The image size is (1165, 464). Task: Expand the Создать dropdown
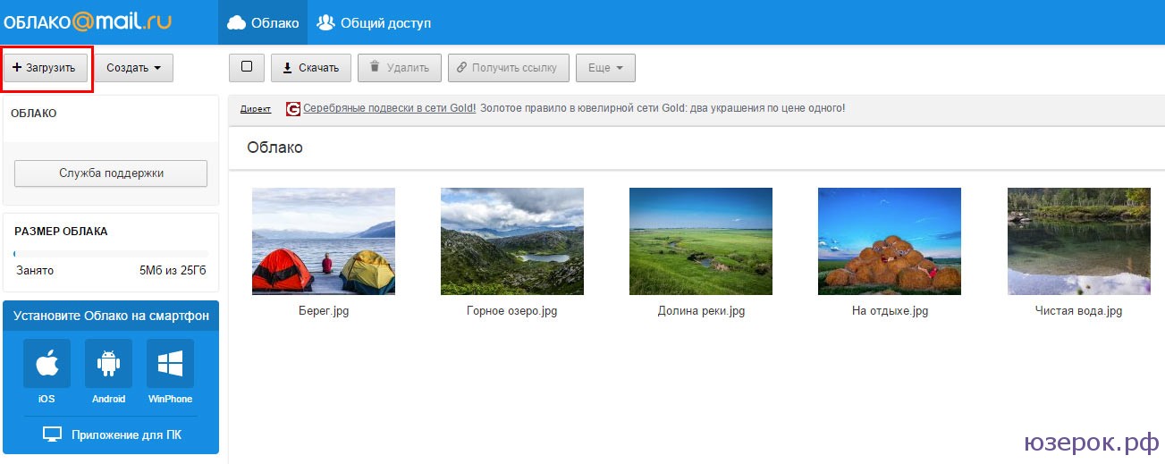point(134,68)
